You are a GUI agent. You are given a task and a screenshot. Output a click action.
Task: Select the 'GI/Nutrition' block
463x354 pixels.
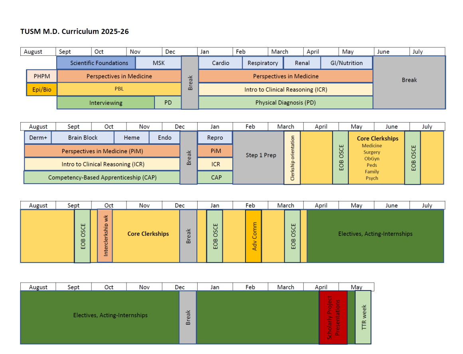347,63
